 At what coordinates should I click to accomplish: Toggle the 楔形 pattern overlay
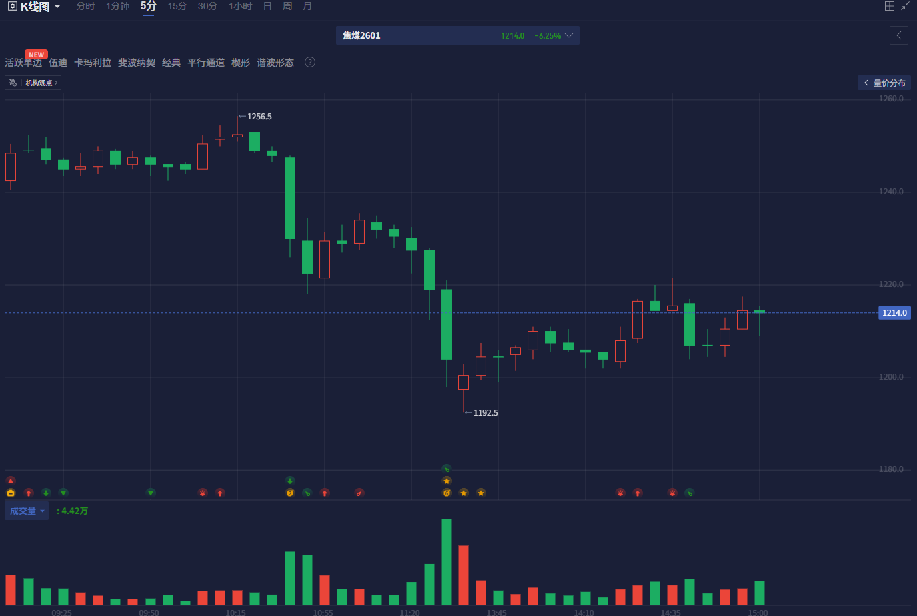click(241, 63)
